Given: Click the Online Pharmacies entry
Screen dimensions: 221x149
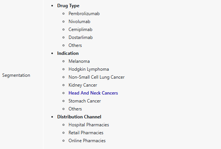Looking at the screenshot, I should point(87,141).
